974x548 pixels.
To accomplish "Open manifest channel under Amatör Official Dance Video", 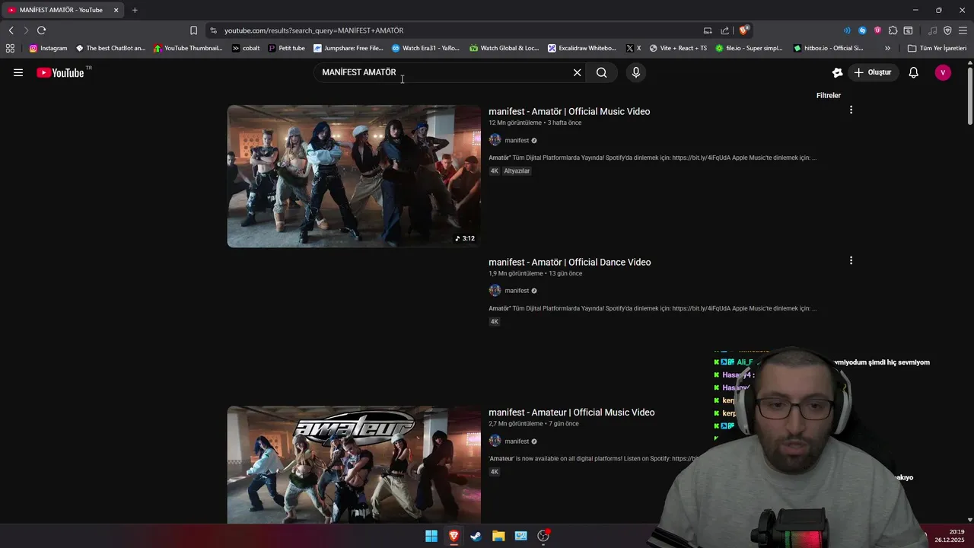I will point(517,291).
